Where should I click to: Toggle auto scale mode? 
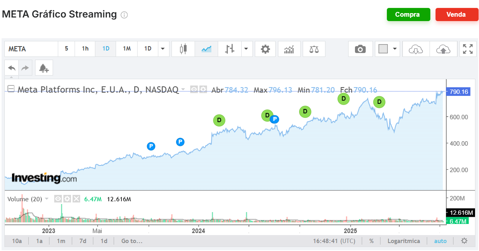click(x=440, y=241)
